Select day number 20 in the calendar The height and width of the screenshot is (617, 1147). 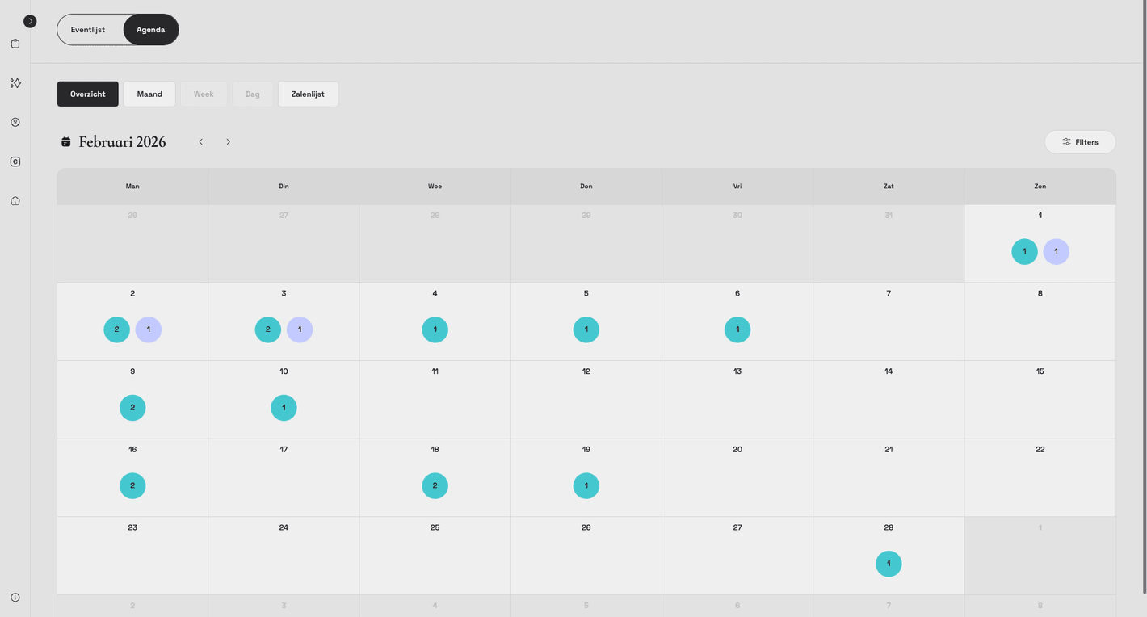click(x=737, y=450)
